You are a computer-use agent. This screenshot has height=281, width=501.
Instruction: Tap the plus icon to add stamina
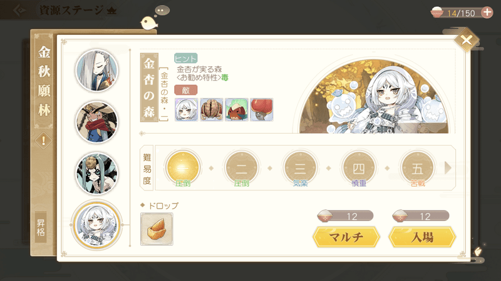[487, 12]
